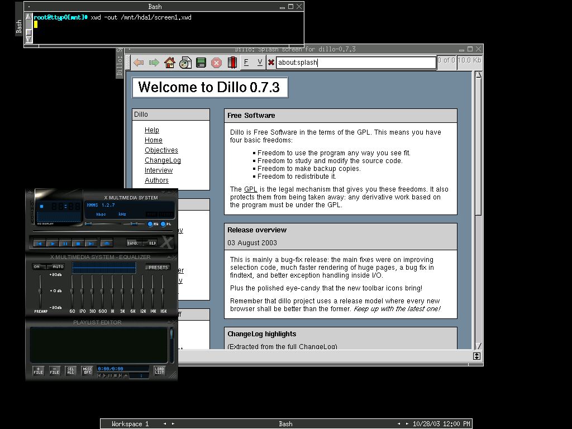
Task: Switch to next workspace arrow
Action: coord(173,424)
